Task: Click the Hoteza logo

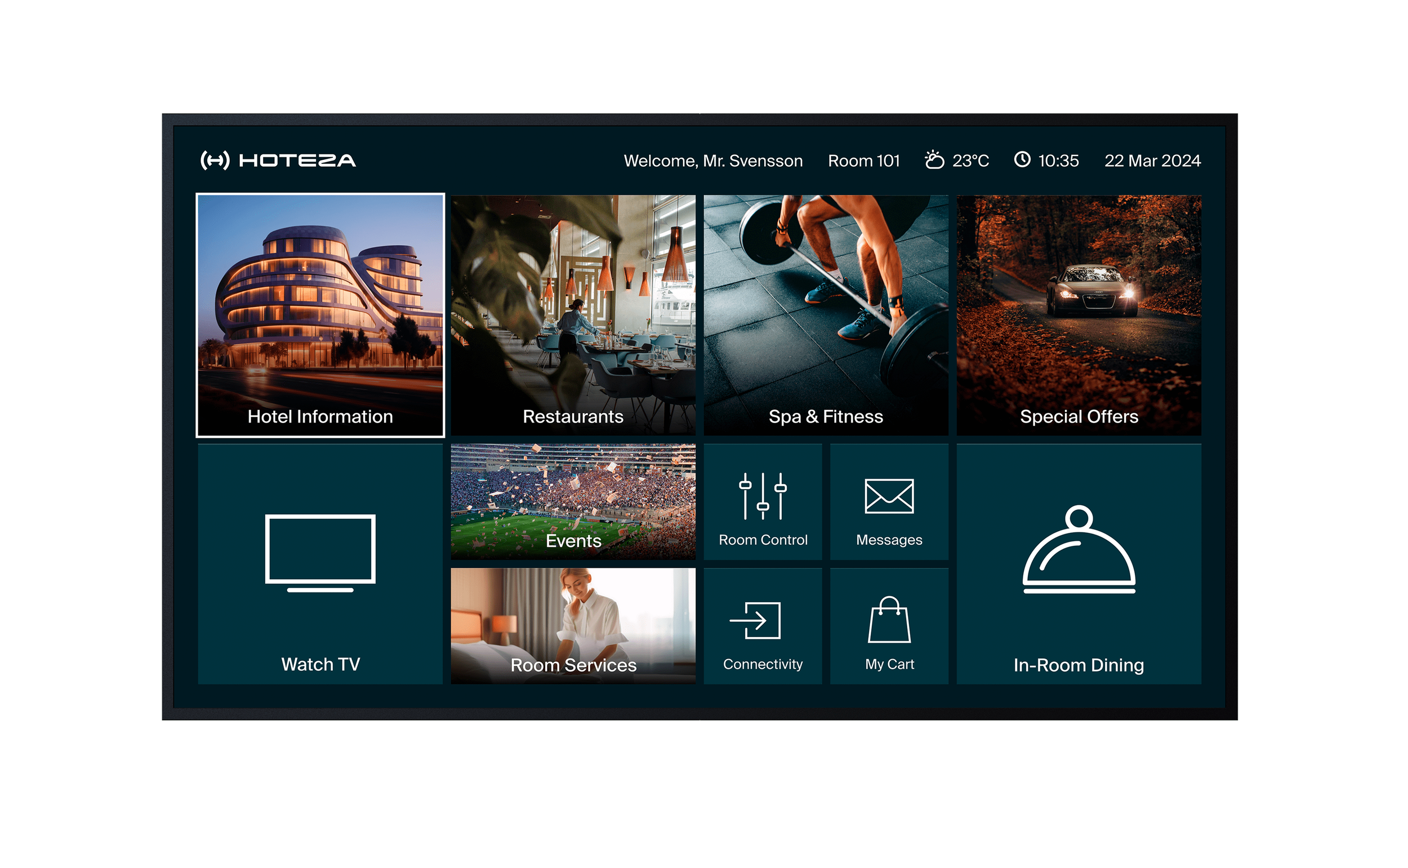Action: click(278, 160)
